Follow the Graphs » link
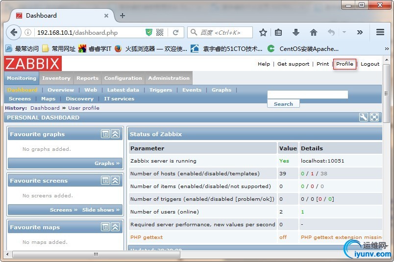The width and height of the screenshot is (394, 262). click(x=107, y=163)
